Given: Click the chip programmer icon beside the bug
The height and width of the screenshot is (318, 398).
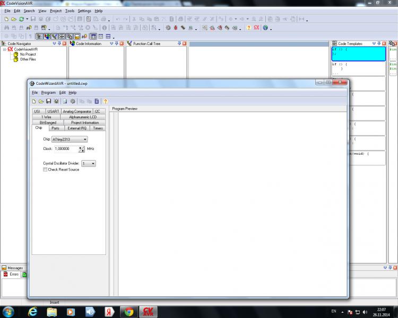Looking at the screenshot, I should [183, 28].
